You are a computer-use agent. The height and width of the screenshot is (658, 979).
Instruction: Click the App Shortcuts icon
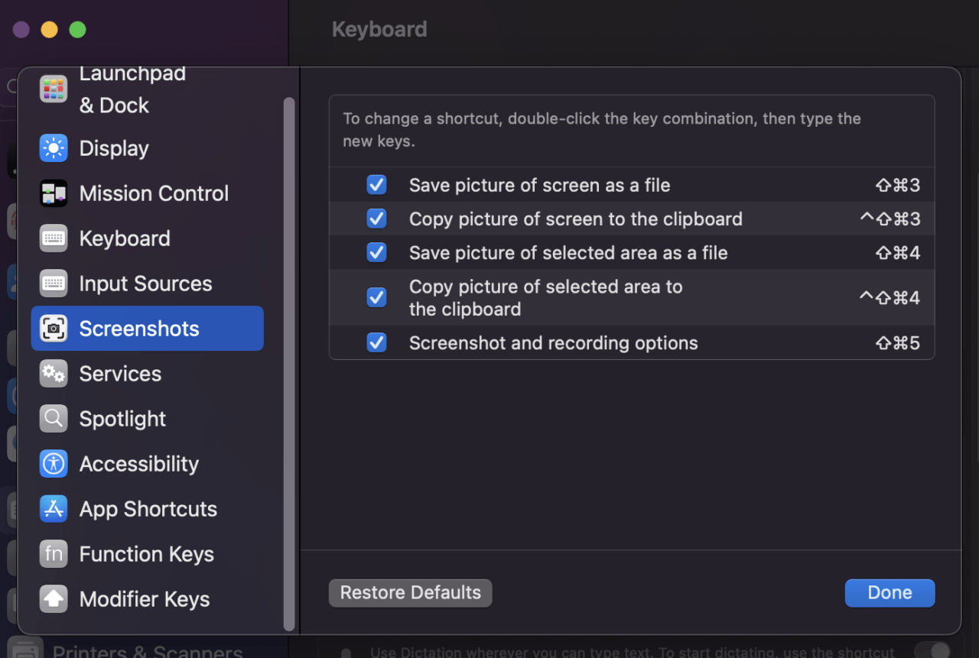(54, 509)
